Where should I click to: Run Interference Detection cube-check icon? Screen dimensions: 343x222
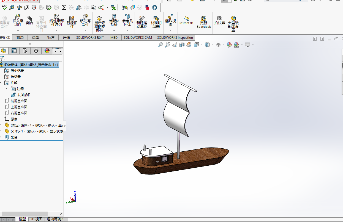pyautogui.click(x=49, y=7)
